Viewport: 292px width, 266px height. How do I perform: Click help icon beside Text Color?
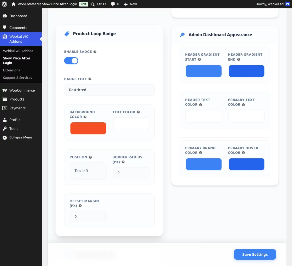[x=138, y=112]
